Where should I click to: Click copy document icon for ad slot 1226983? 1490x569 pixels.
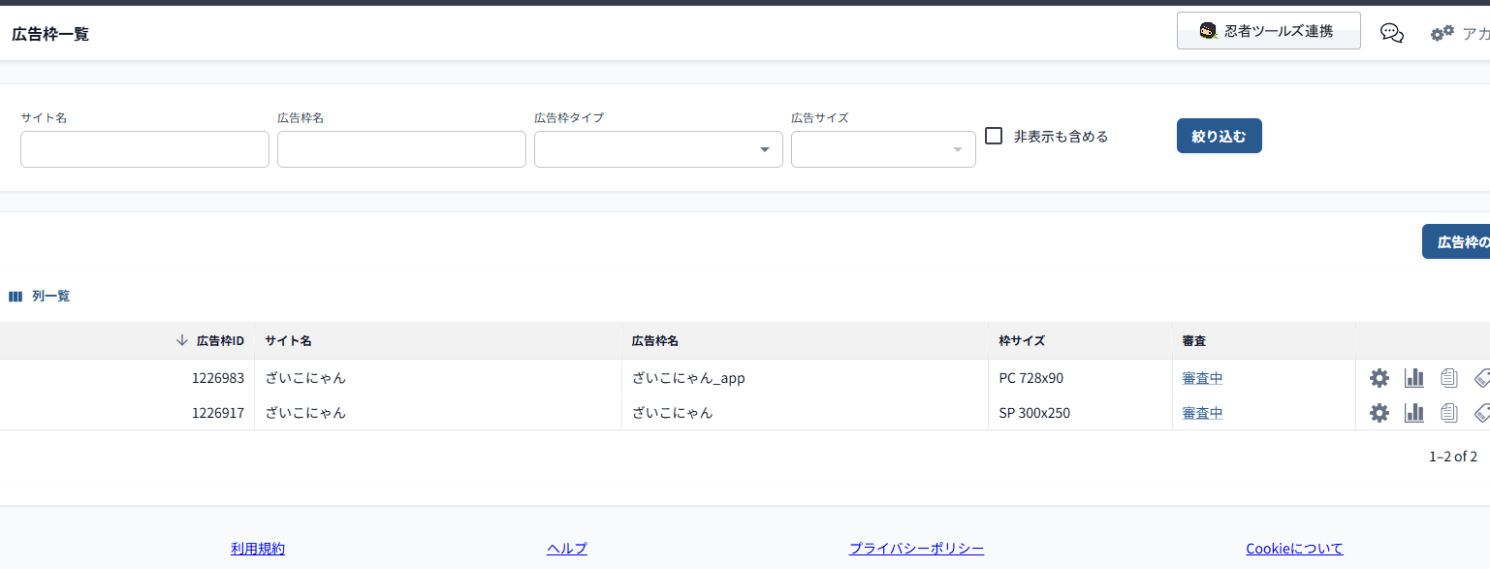coord(1449,378)
